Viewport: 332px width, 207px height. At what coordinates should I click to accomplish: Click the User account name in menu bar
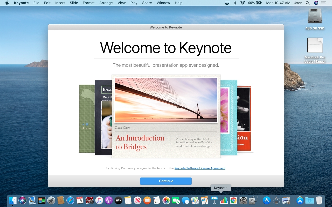(x=298, y=3)
